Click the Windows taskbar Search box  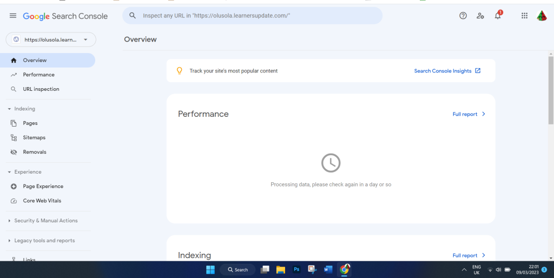click(x=238, y=270)
